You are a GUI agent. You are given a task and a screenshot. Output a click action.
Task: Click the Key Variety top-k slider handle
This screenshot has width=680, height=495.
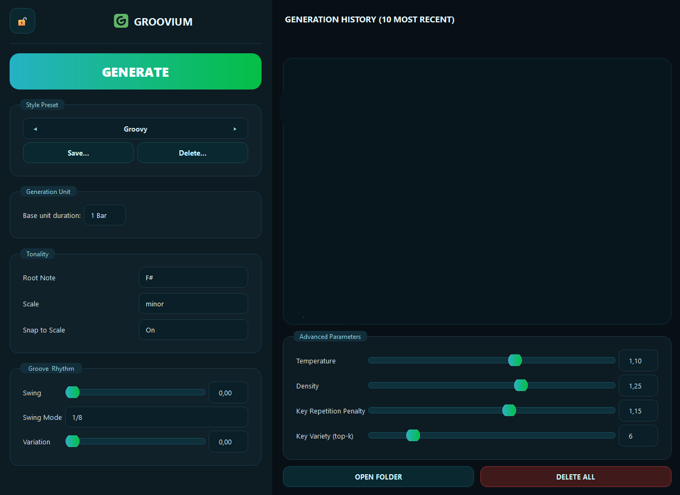tap(413, 435)
